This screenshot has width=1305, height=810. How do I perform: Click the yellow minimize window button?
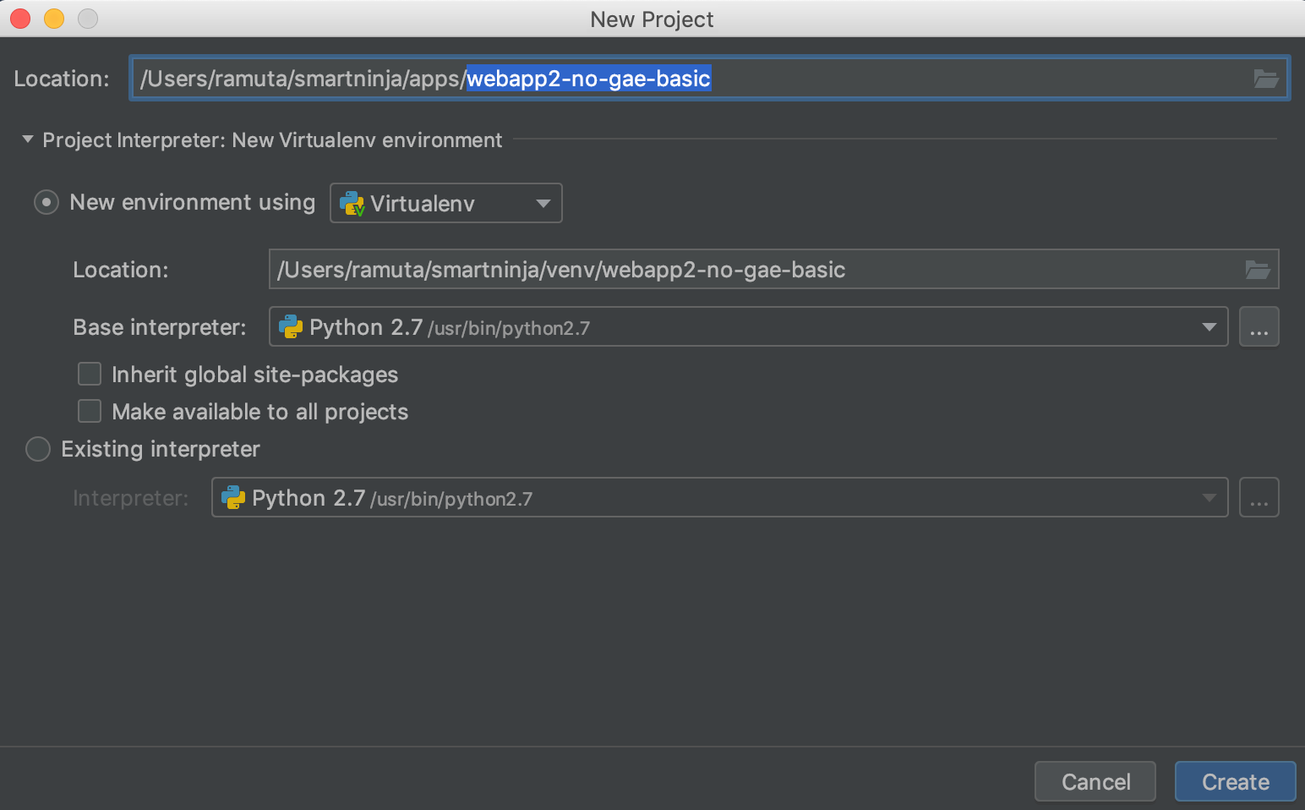[x=54, y=19]
